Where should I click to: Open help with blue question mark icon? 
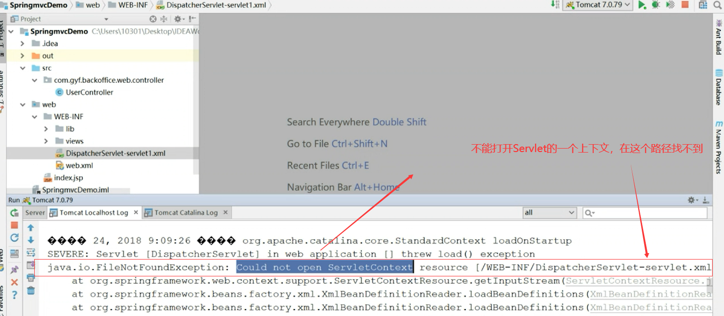[x=14, y=295]
